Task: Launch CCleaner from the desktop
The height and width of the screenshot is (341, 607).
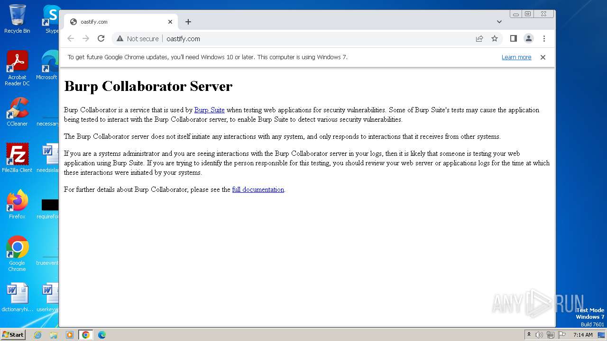Action: click(x=17, y=112)
